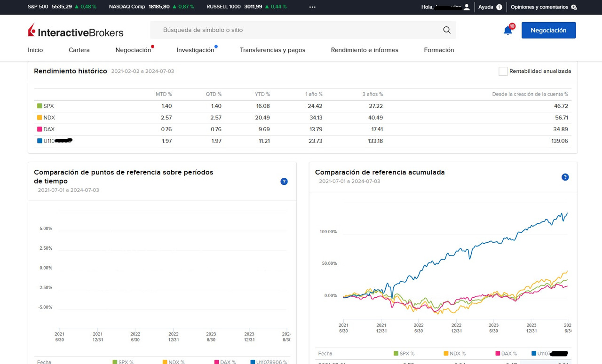Screen dimensions: 602x364
Task: Open the Formación menu
Action: 439,50
